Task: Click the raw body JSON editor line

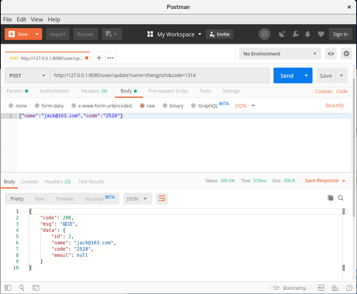Action: coord(184,116)
